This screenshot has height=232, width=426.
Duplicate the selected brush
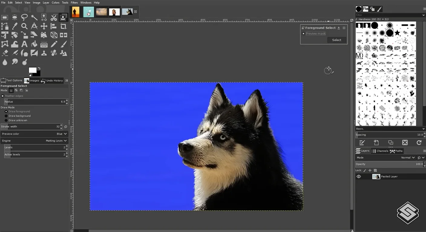coord(391,143)
